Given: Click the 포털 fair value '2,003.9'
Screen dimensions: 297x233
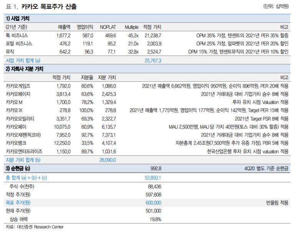Looking at the screenshot, I should 154,44.
